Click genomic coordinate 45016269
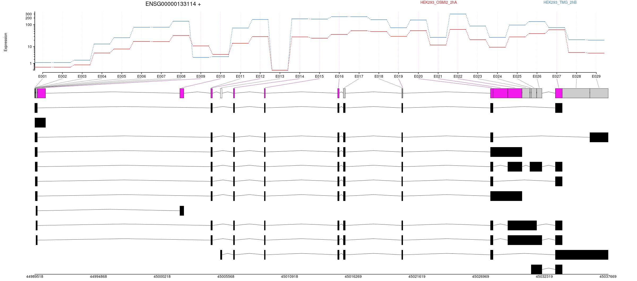637x281 pixels. tap(353, 276)
